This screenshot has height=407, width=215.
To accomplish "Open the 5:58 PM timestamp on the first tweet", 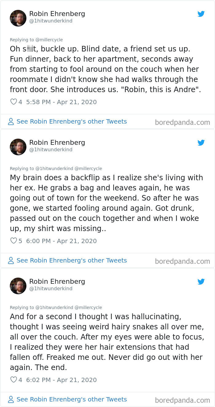I will pos(37,102).
